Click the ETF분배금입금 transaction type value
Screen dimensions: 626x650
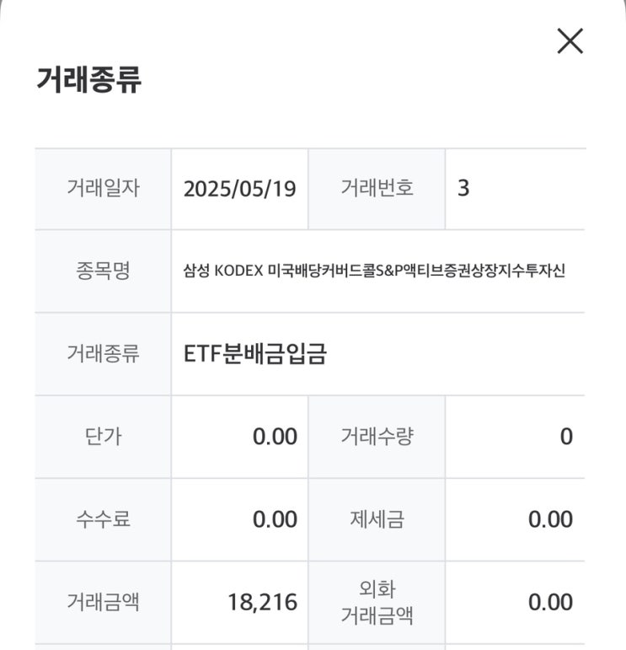(x=255, y=353)
